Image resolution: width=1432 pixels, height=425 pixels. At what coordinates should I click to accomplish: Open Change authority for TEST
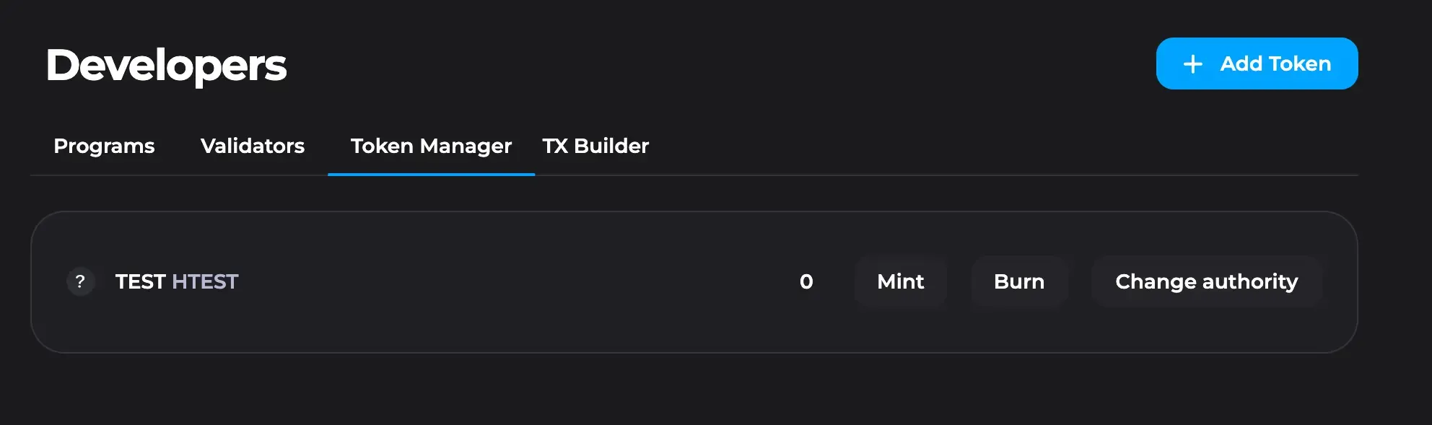pyautogui.click(x=1206, y=281)
